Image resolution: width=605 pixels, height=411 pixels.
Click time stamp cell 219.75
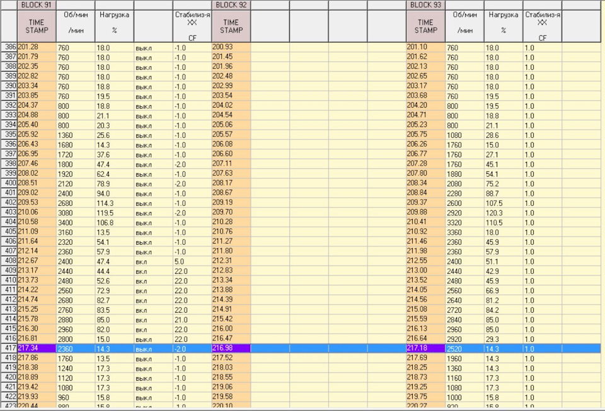pyautogui.click(x=425, y=397)
